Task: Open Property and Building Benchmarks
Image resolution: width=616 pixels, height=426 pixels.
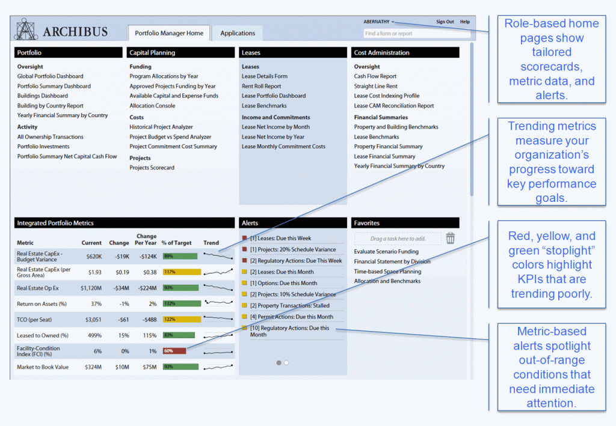Action: point(396,127)
